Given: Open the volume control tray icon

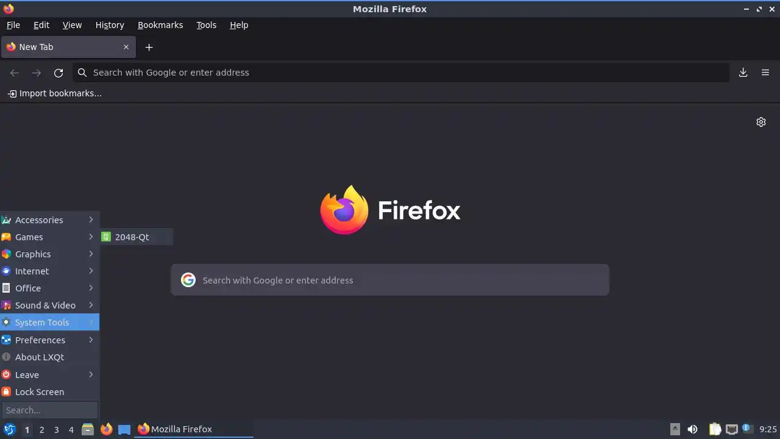Looking at the screenshot, I should [x=692, y=429].
